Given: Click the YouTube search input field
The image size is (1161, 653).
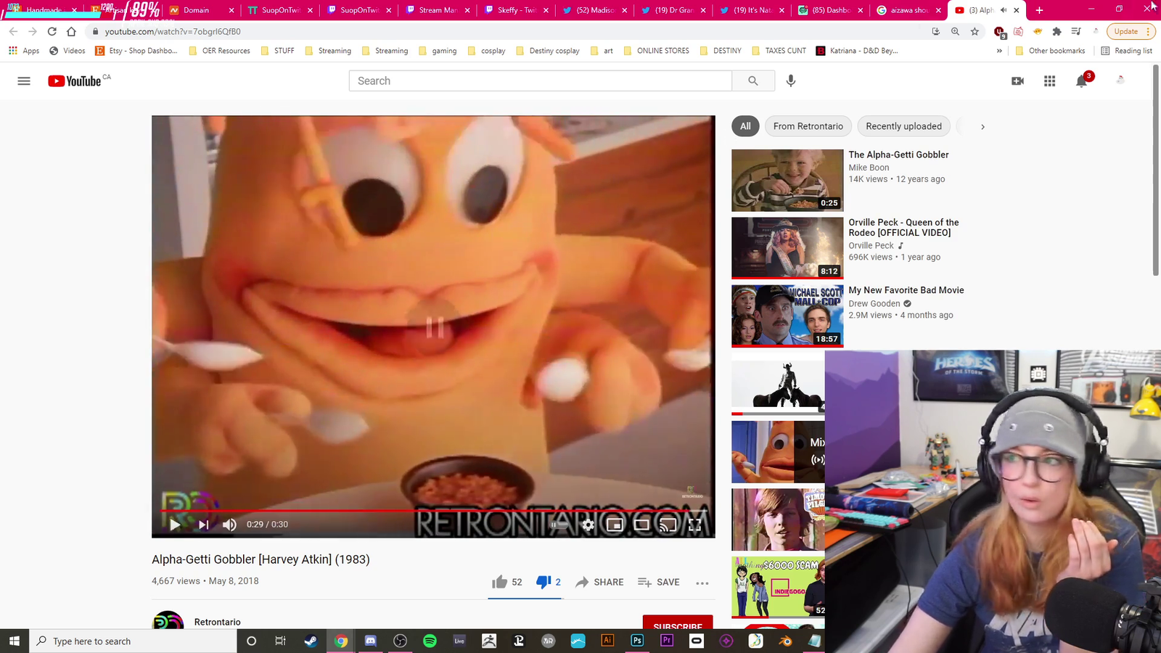Looking at the screenshot, I should tap(541, 81).
